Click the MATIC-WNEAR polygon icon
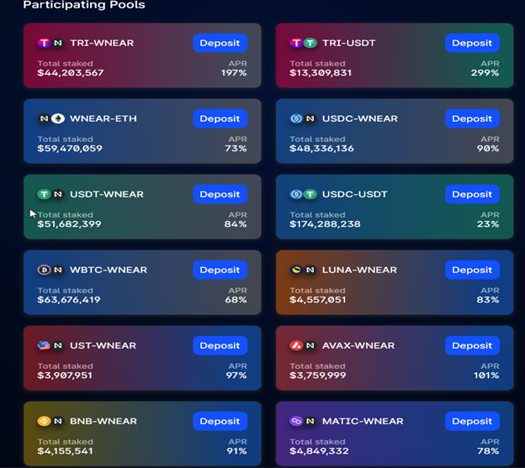Image resolution: width=525 pixels, height=468 pixels. click(x=296, y=421)
